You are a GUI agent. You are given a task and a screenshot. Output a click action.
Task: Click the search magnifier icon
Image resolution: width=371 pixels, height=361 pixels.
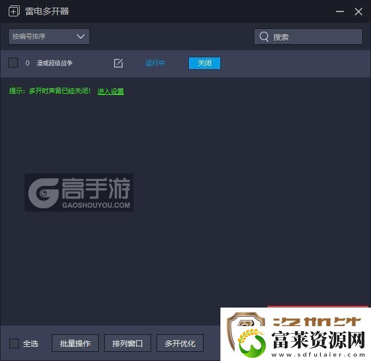tap(264, 37)
